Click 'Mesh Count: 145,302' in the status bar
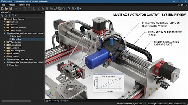Screen dimensions: 188x105 (x=124, y=104)
